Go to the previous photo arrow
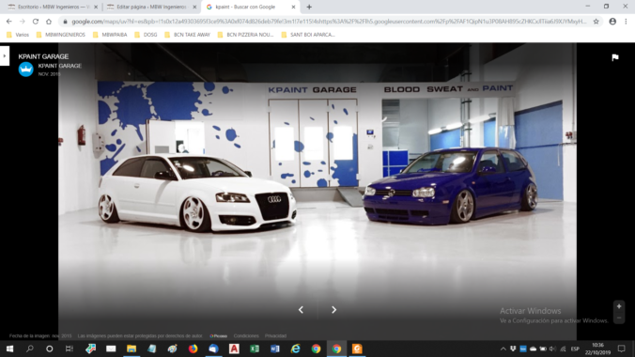This screenshot has width=635, height=357. tap(301, 310)
